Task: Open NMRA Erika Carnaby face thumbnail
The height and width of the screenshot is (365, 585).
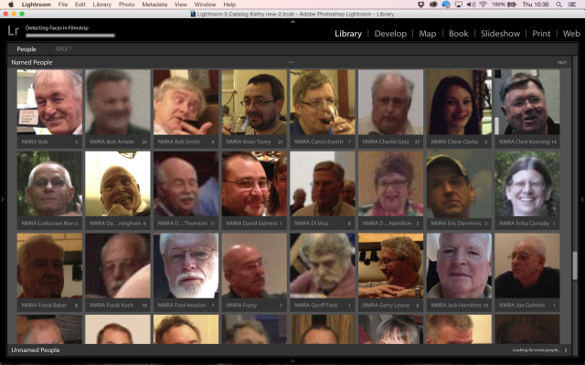Action: [x=527, y=183]
